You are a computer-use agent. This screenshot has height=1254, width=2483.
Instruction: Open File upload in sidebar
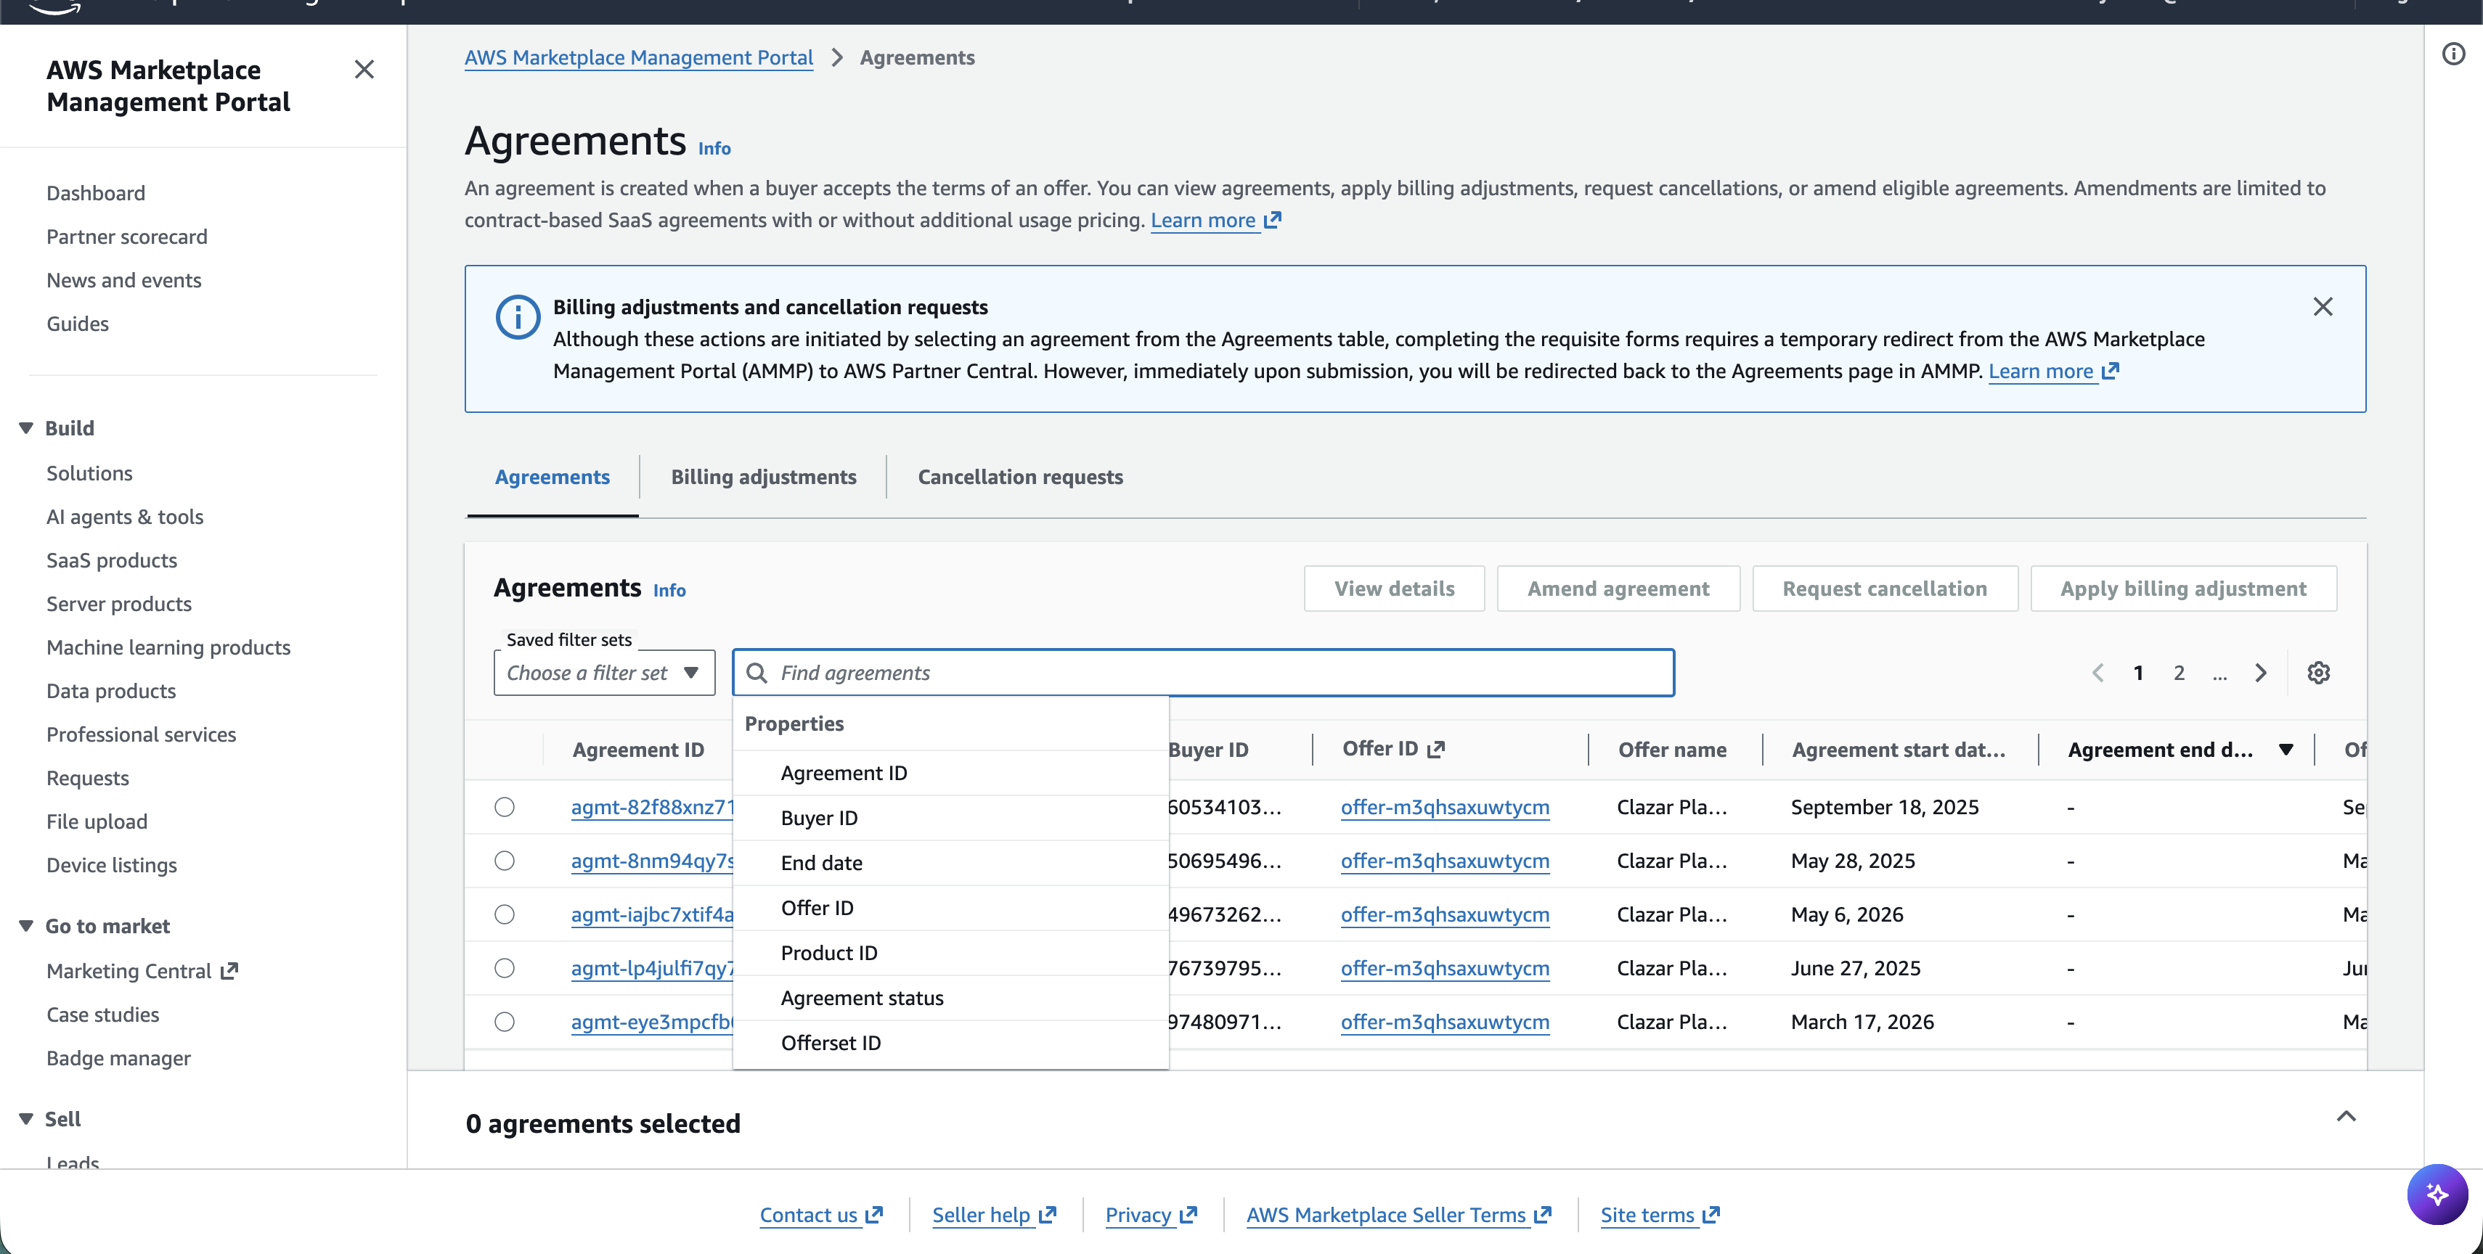97,821
